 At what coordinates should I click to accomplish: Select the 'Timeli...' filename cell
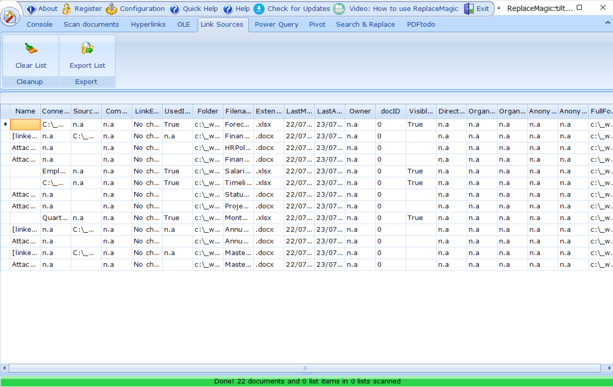pos(238,183)
